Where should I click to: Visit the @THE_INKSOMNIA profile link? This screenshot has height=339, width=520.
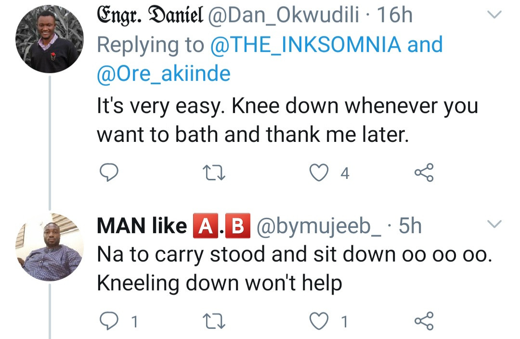[x=306, y=45]
